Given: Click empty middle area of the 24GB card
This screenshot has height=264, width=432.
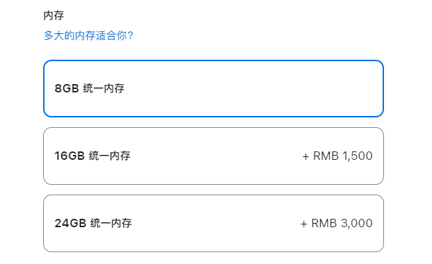Looking at the screenshot, I should pos(215,223).
